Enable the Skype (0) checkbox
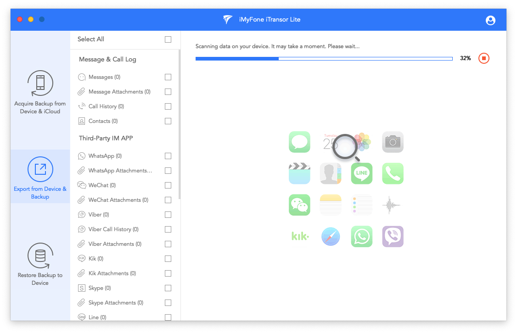The width and height of the screenshot is (517, 333). tap(168, 288)
